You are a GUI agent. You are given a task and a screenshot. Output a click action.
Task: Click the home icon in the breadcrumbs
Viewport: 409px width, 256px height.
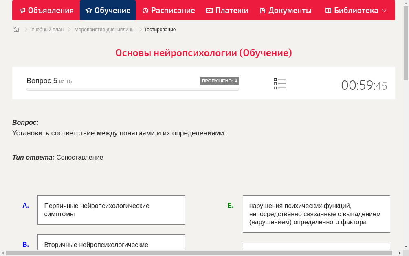click(x=16, y=29)
